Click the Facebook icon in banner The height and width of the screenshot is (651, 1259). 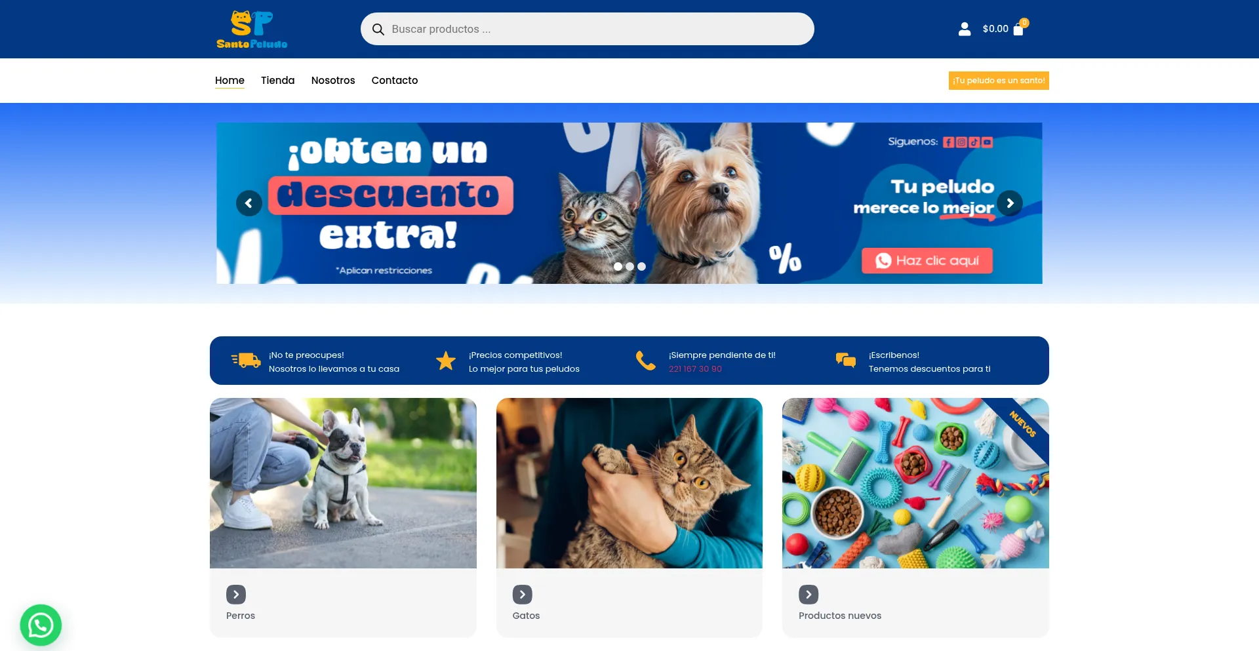click(948, 142)
